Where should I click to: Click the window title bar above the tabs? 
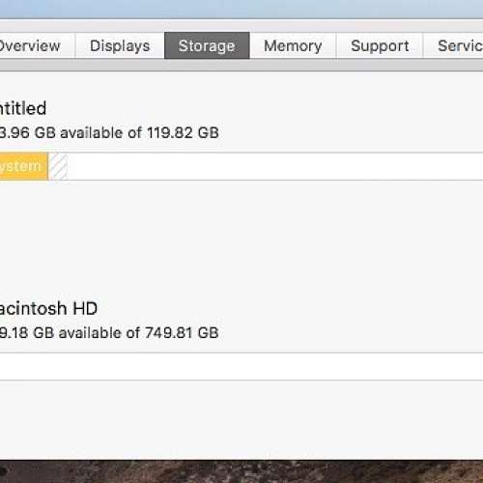tap(241, 26)
